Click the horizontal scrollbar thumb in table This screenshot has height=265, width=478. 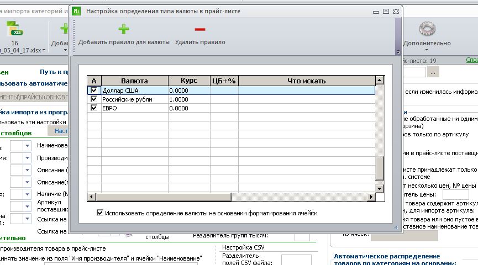(164, 197)
